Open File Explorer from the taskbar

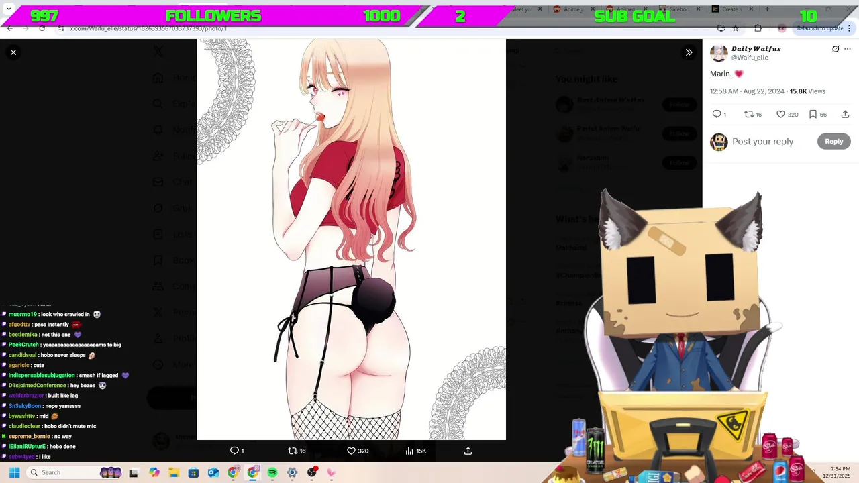pos(174,472)
